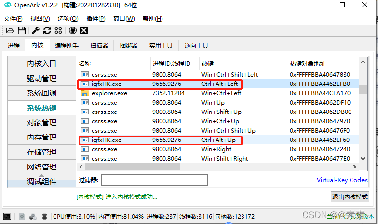The height and width of the screenshot is (224, 378).
Task: Click address 0xFFFFFBBA4462EFB0 cell
Action: (x=320, y=84)
